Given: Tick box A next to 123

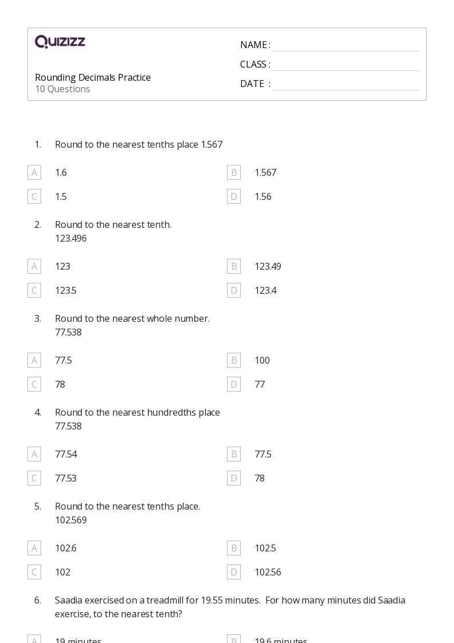Looking at the screenshot, I should pos(34,267).
